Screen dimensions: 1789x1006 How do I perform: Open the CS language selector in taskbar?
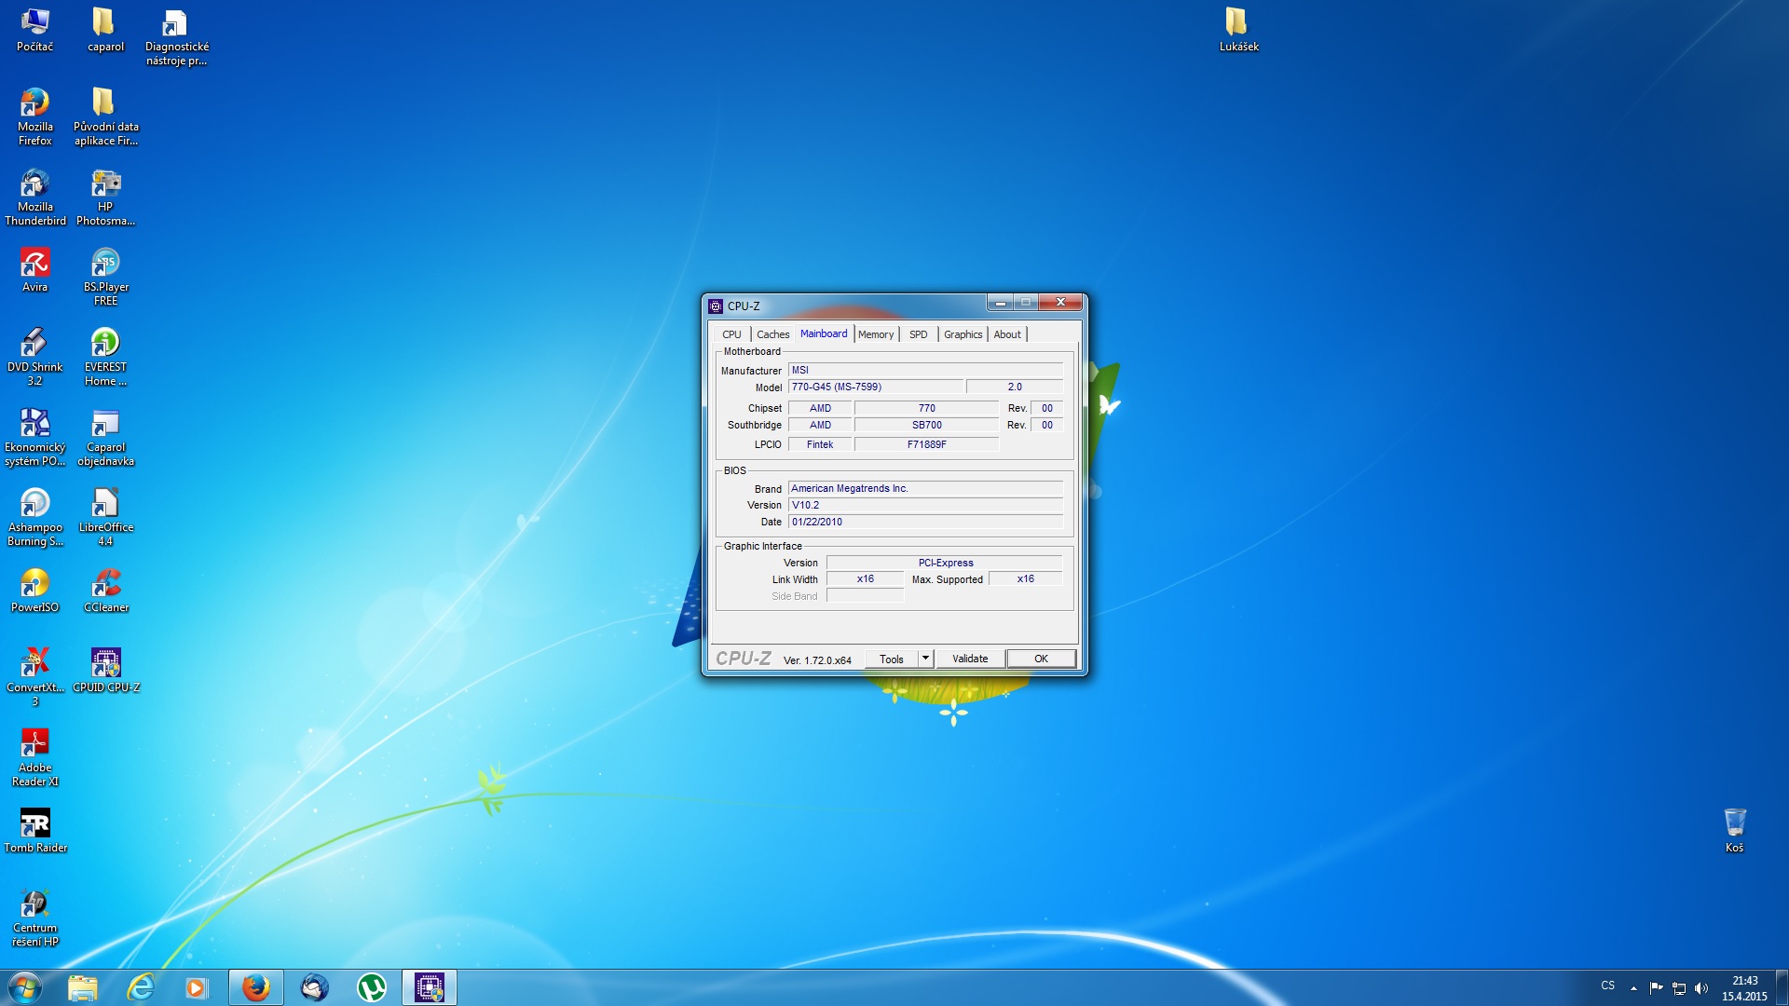coord(1608,986)
